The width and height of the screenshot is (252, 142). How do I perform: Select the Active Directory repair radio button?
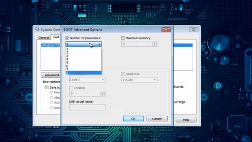pyautogui.click(x=51, y=103)
